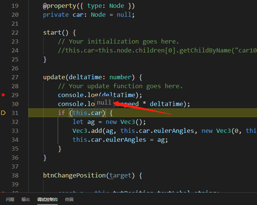257x205 pixels.
Task: Click "Node" type annotation on line 20
Action: point(98,15)
